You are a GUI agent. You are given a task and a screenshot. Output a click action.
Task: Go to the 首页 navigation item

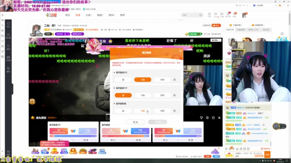67,15
